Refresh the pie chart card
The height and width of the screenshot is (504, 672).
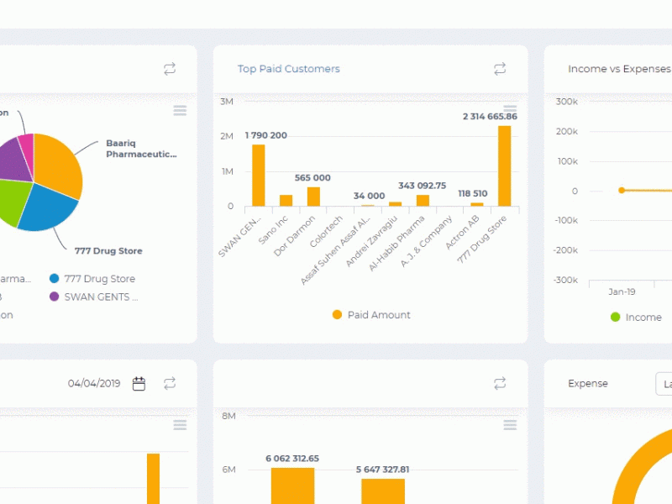[170, 69]
